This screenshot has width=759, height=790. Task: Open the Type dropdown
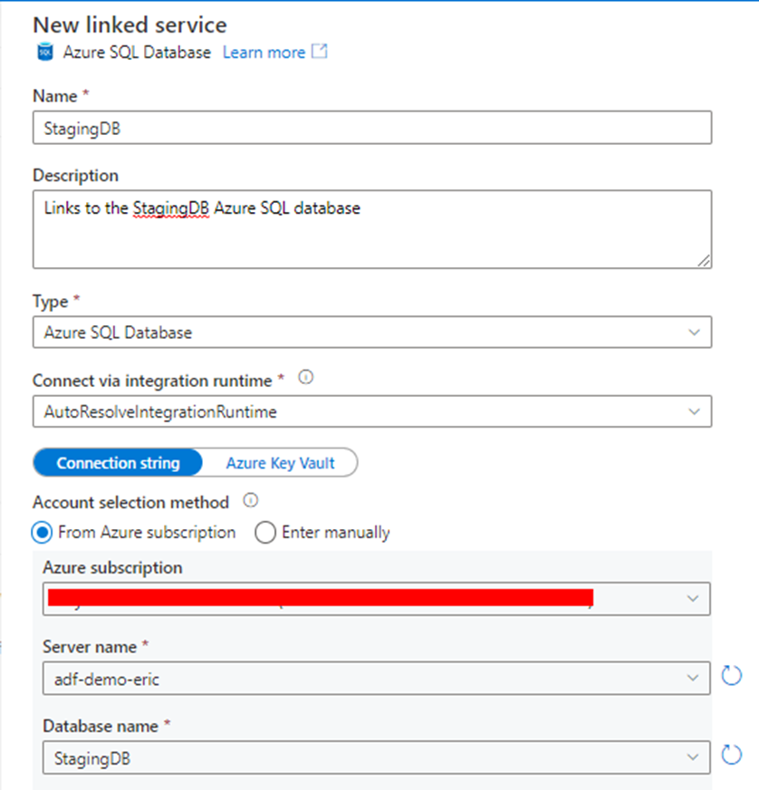(x=372, y=332)
